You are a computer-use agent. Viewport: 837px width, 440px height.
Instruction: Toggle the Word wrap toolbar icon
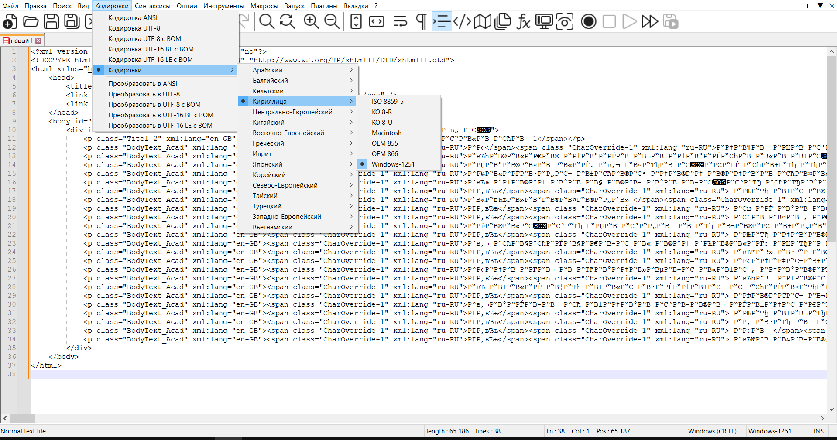400,21
